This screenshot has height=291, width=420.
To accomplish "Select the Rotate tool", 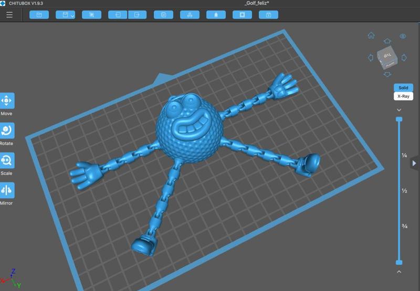I will pos(7,131).
